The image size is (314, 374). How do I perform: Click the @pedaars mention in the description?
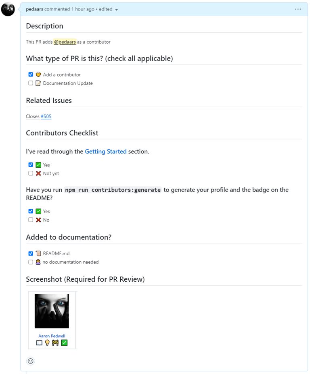coord(65,42)
